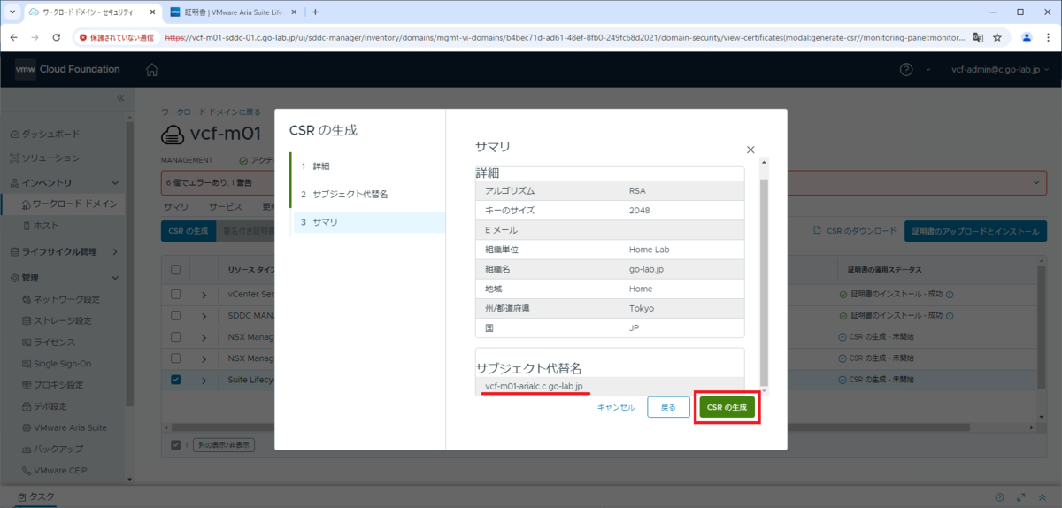This screenshot has height=508, width=1062.
Task: Toggle the select-all checkbox in table header
Action: (x=175, y=270)
